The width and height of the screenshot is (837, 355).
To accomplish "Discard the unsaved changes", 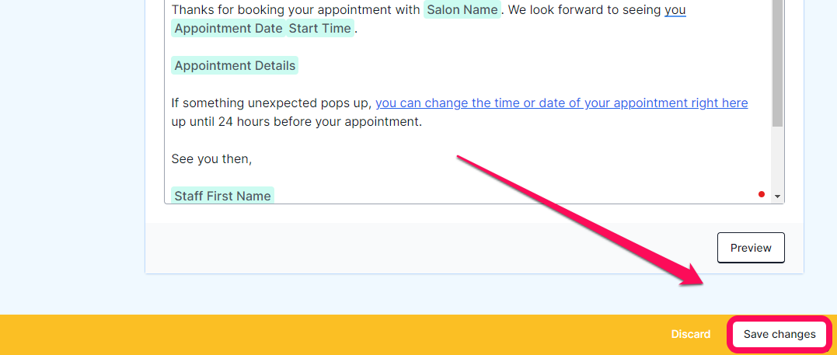I will [691, 334].
